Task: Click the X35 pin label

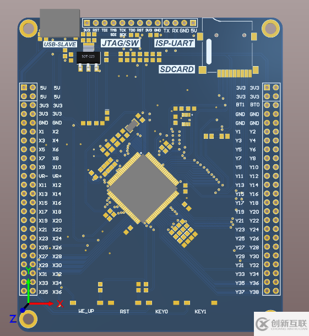Action: [43, 292]
